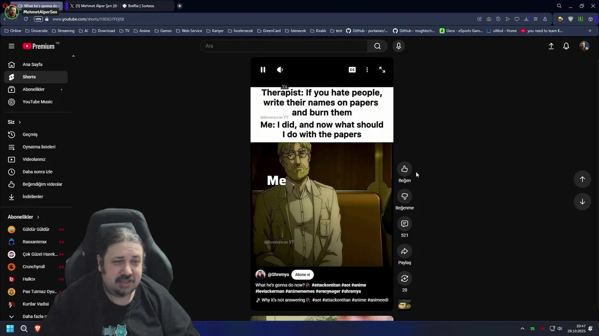Open @Shremya channel name

tap(278, 274)
